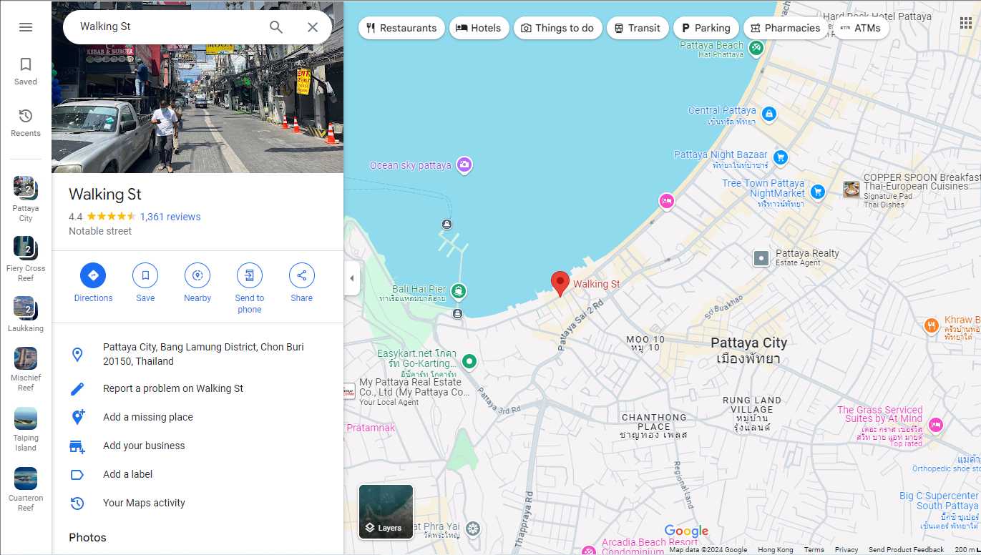
Task: Filter map by Hotels
Action: [479, 28]
